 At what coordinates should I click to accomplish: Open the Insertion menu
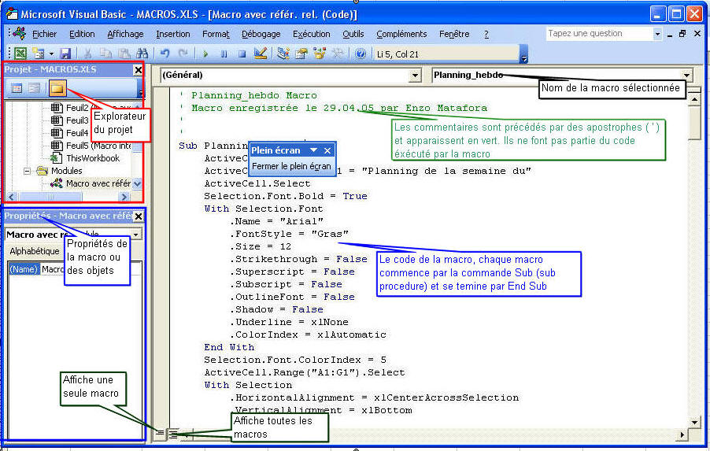click(x=173, y=34)
